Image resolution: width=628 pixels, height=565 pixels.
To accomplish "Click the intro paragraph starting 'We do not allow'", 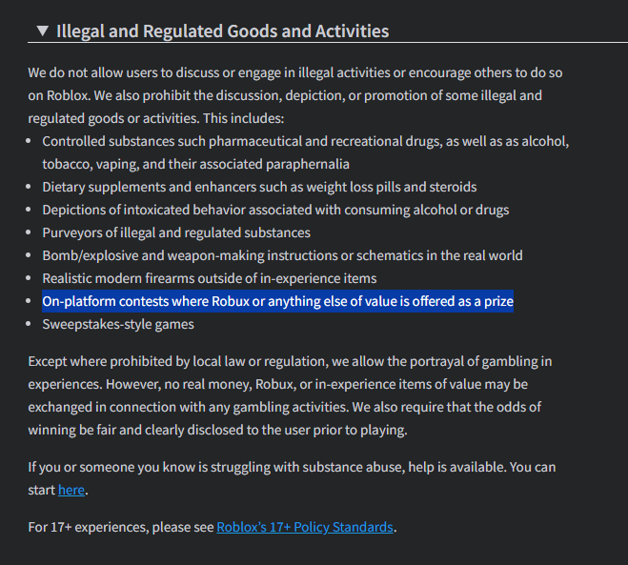I will click(x=295, y=95).
